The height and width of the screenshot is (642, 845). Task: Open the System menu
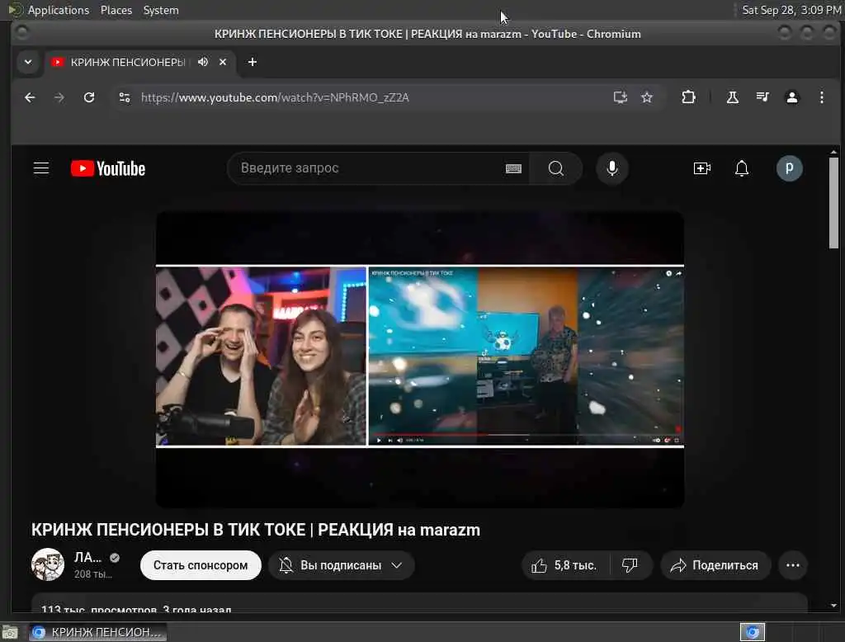point(161,10)
